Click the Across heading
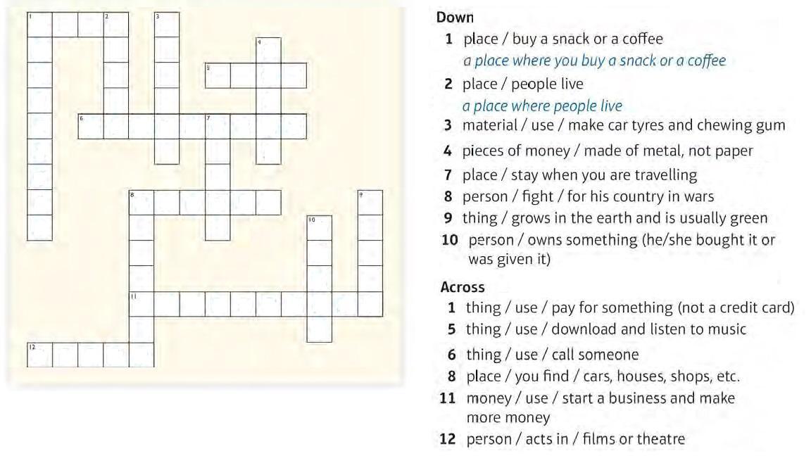Viewport: 811px width, 456px height. pyautogui.click(x=463, y=287)
